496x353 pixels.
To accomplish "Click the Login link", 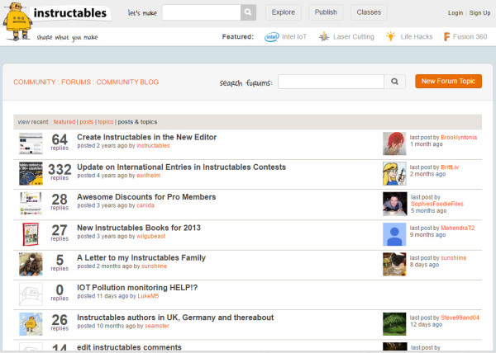I will [x=455, y=13].
